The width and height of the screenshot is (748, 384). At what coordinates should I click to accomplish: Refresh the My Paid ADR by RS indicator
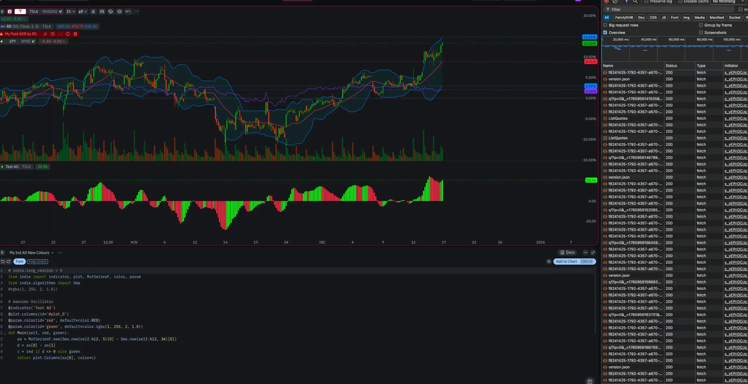click(x=46, y=34)
